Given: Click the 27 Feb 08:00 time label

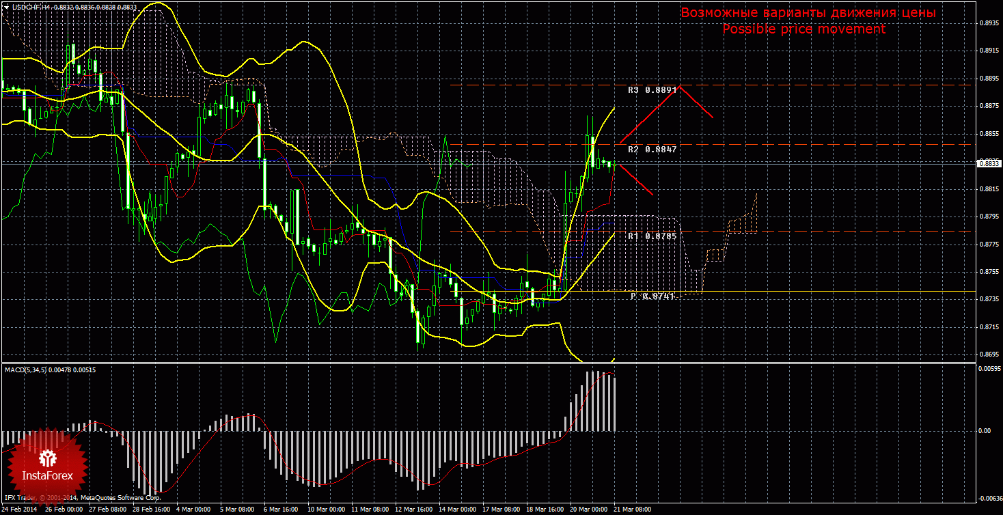Looking at the screenshot, I should click(x=106, y=510).
